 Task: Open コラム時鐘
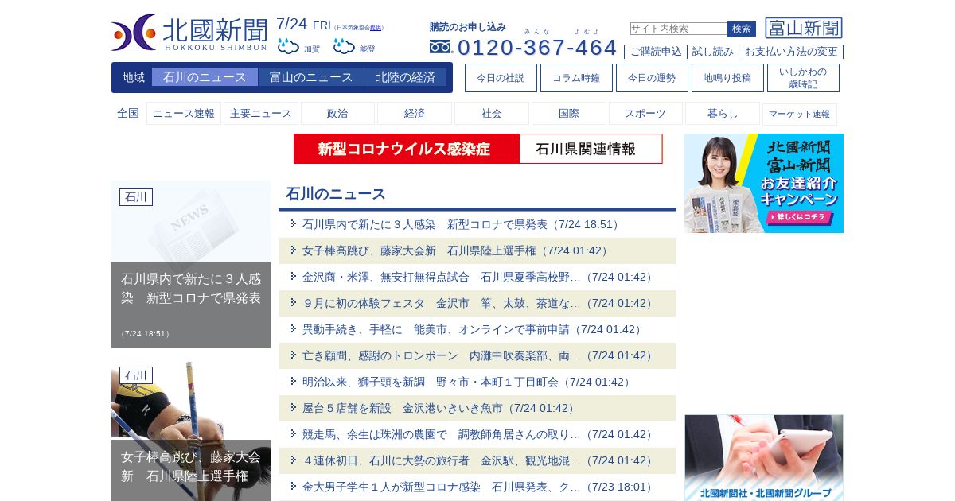(x=576, y=78)
